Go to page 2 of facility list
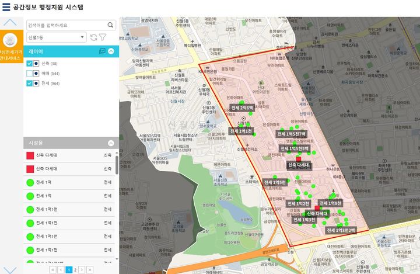This screenshot has height=274, width=420. 75,270
